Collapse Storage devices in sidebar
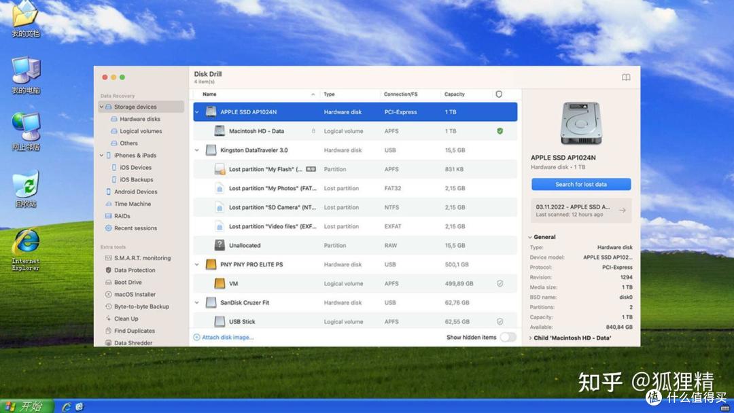Screen dimensions: 734x413 (101, 107)
